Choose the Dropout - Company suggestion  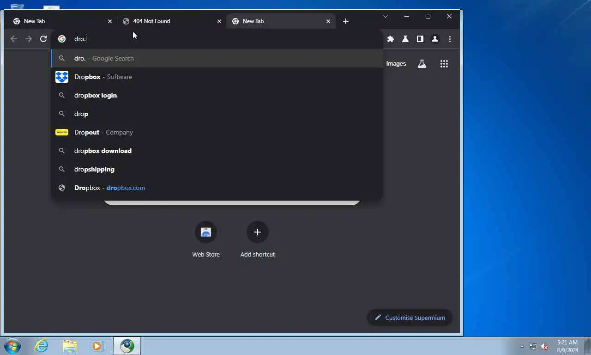point(217,132)
